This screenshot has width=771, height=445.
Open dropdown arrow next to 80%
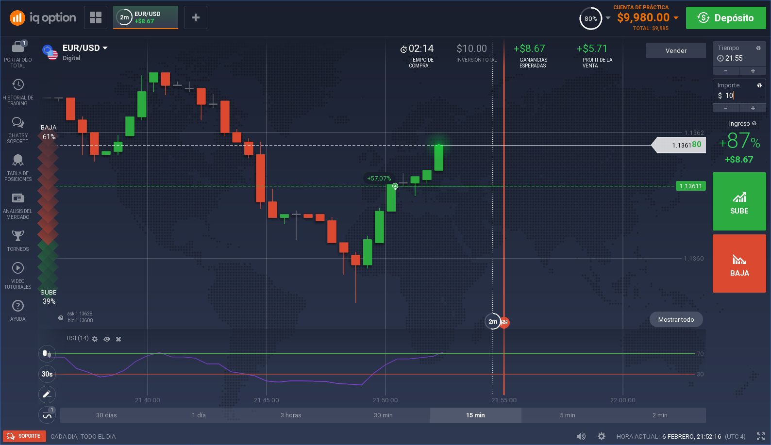click(608, 18)
